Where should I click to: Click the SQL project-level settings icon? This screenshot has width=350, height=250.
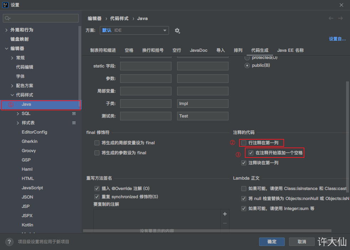click(74, 114)
